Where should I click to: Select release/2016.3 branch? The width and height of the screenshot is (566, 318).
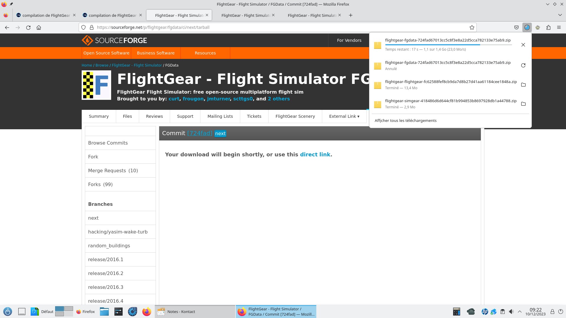120,287
